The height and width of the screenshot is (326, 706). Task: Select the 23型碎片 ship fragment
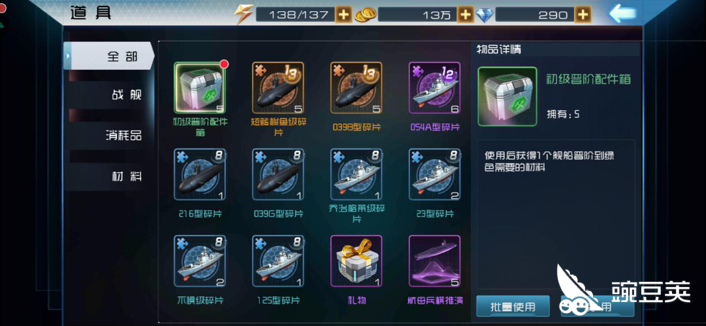(x=435, y=174)
